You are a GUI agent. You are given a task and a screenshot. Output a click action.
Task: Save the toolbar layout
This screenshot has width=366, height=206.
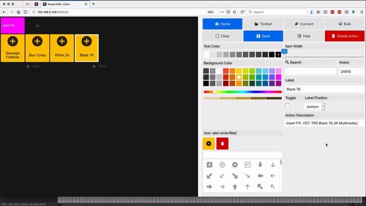pyautogui.click(x=263, y=36)
